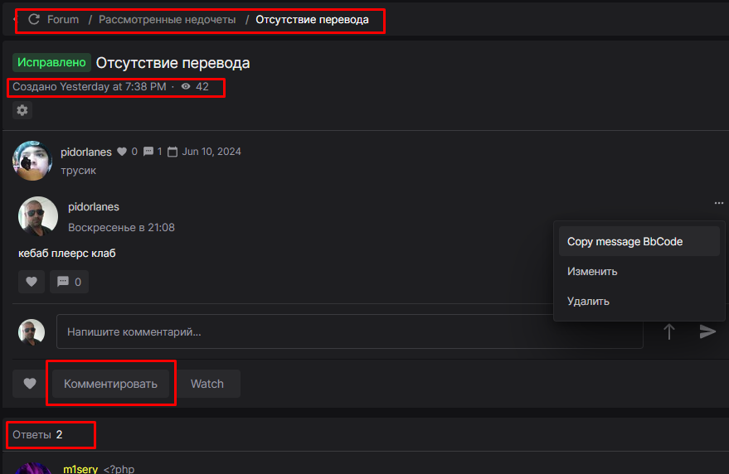This screenshot has width=729, height=474.
Task: Click the views eye icon near 42
Action: 186,87
